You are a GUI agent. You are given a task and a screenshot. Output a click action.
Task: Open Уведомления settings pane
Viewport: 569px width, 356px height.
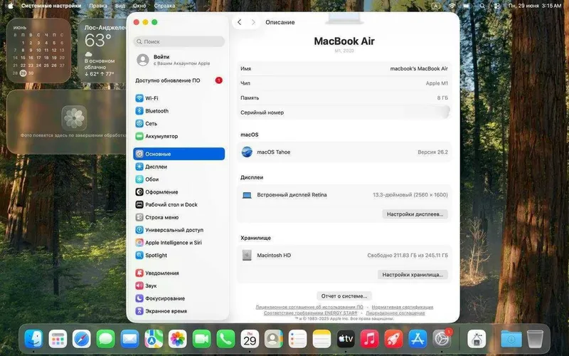[x=179, y=273]
